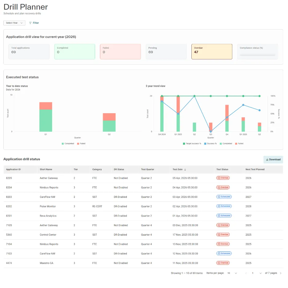Click the Total applications card

pyautogui.click(x=29, y=52)
